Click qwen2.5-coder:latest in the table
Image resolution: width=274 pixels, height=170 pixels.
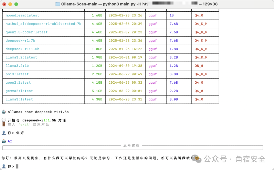pos(27,32)
